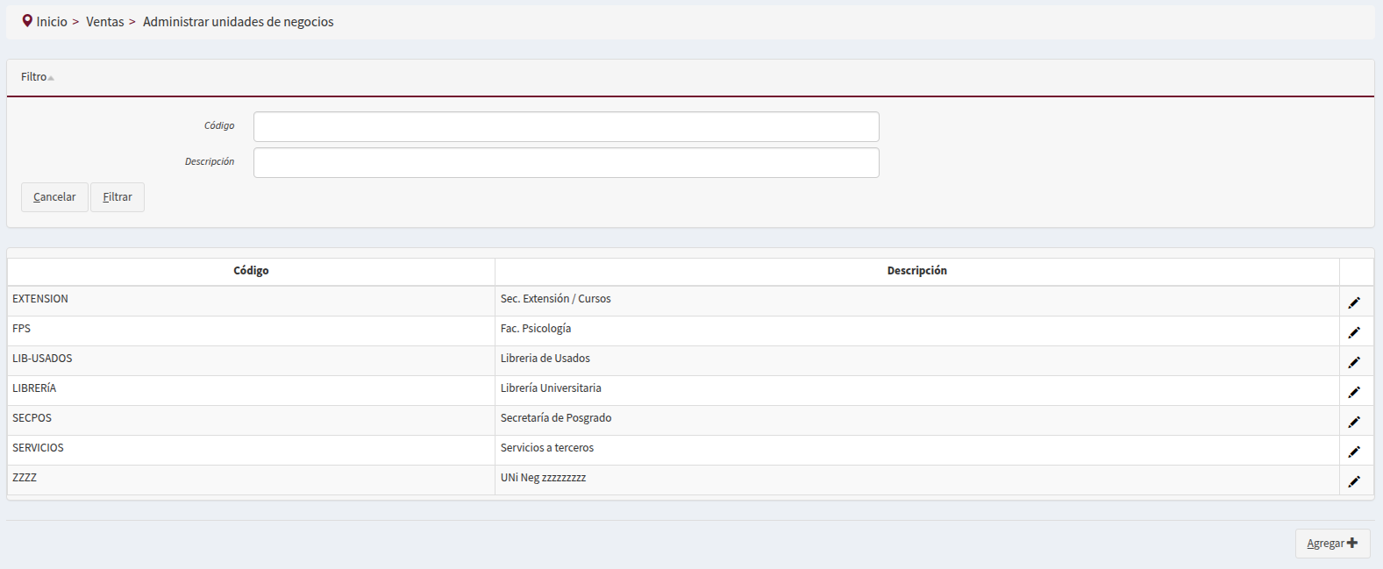Select the Librería Universitaria description cell
This screenshot has width=1383, height=569.
tap(551, 388)
